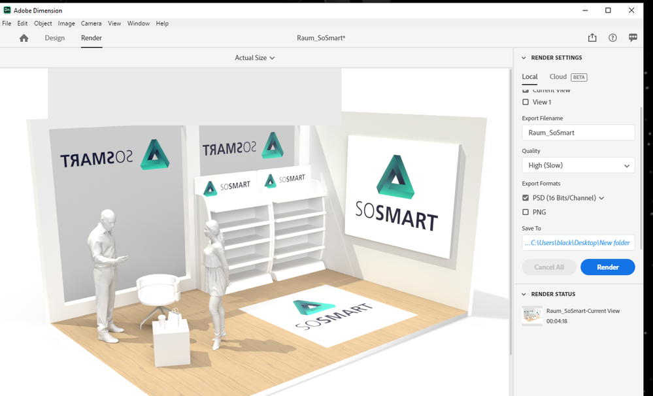Click the Adobe Dimension app logo

[7, 10]
